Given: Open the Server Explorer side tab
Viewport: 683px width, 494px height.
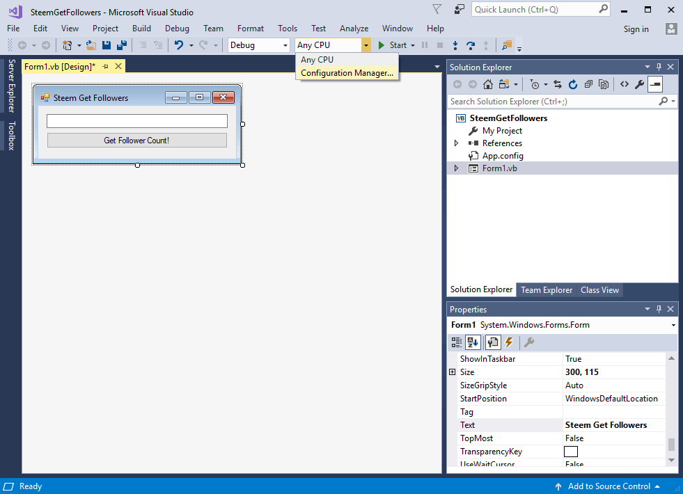Looking at the screenshot, I should [x=11, y=86].
